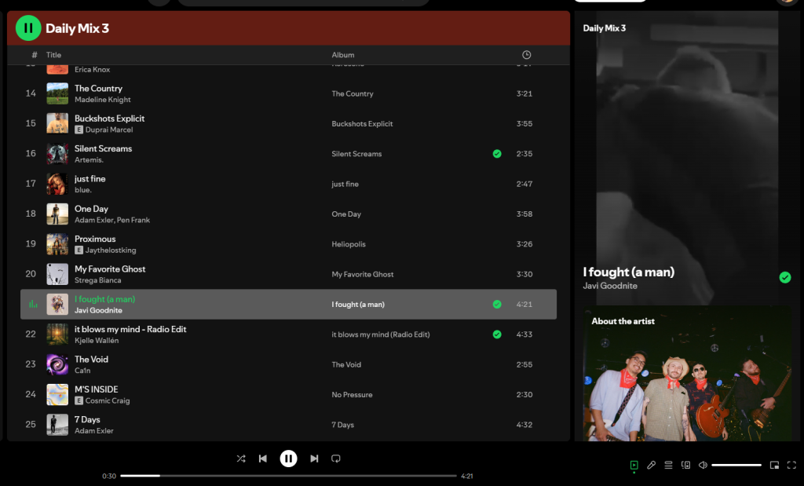
Task: Click The Country album cover thumbnail
Action: click(57, 93)
